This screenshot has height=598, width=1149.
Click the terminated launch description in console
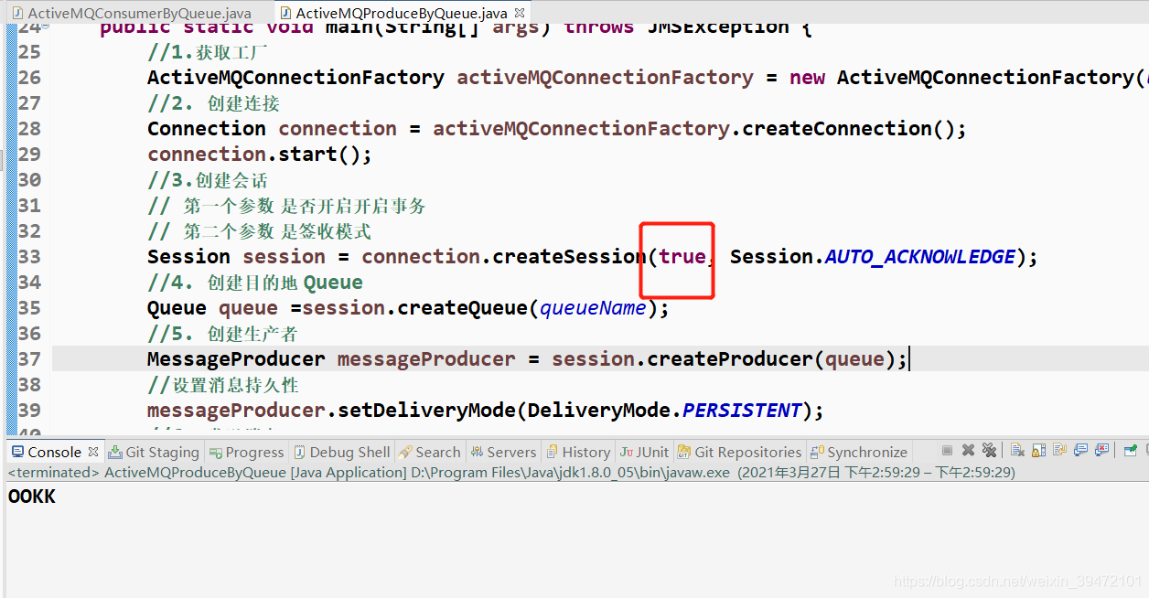click(511, 473)
